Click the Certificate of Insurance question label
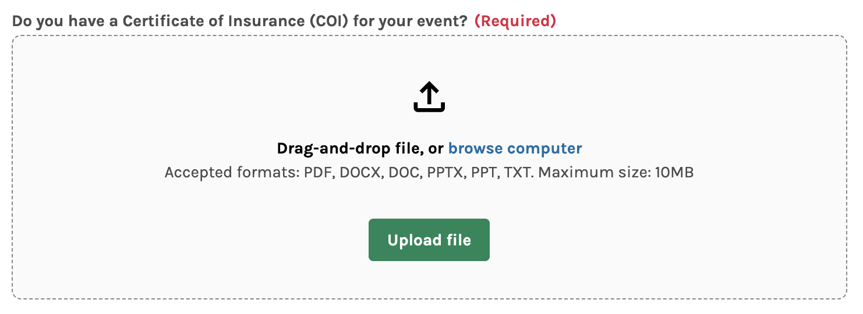The width and height of the screenshot is (863, 314). 239,21
